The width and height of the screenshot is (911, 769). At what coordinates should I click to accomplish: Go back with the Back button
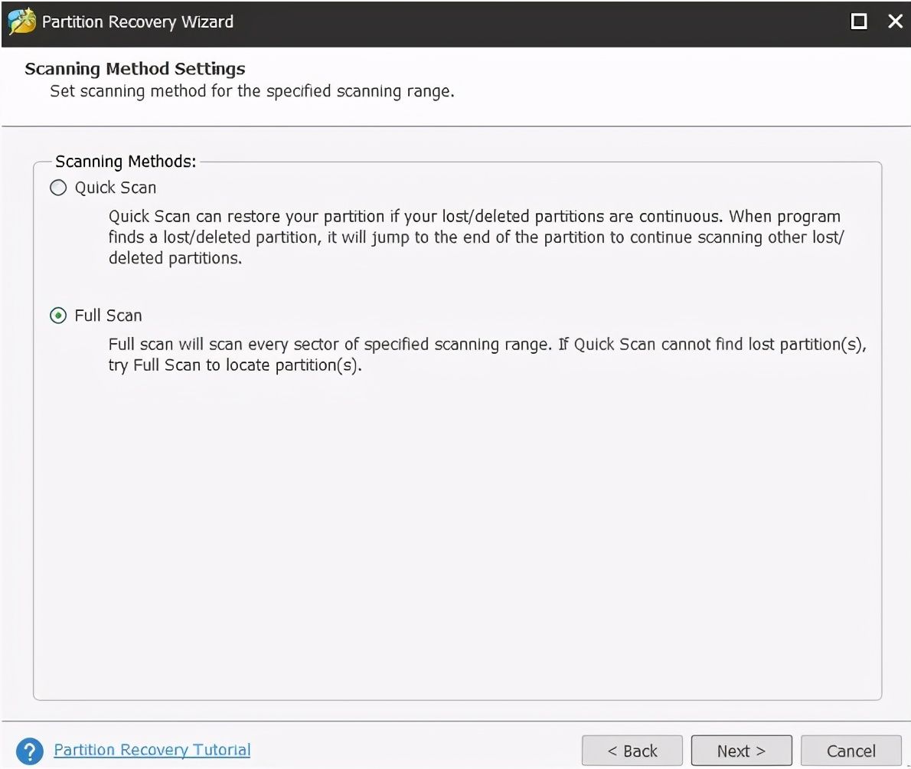632,751
